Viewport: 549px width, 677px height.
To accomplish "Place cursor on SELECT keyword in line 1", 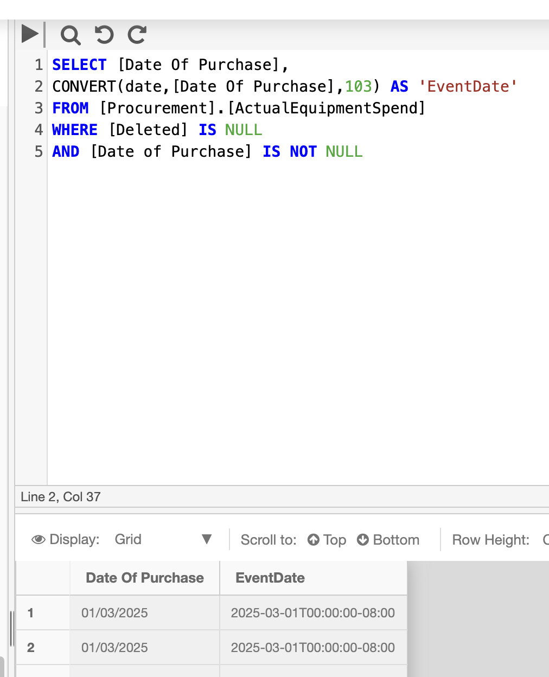I will point(79,65).
